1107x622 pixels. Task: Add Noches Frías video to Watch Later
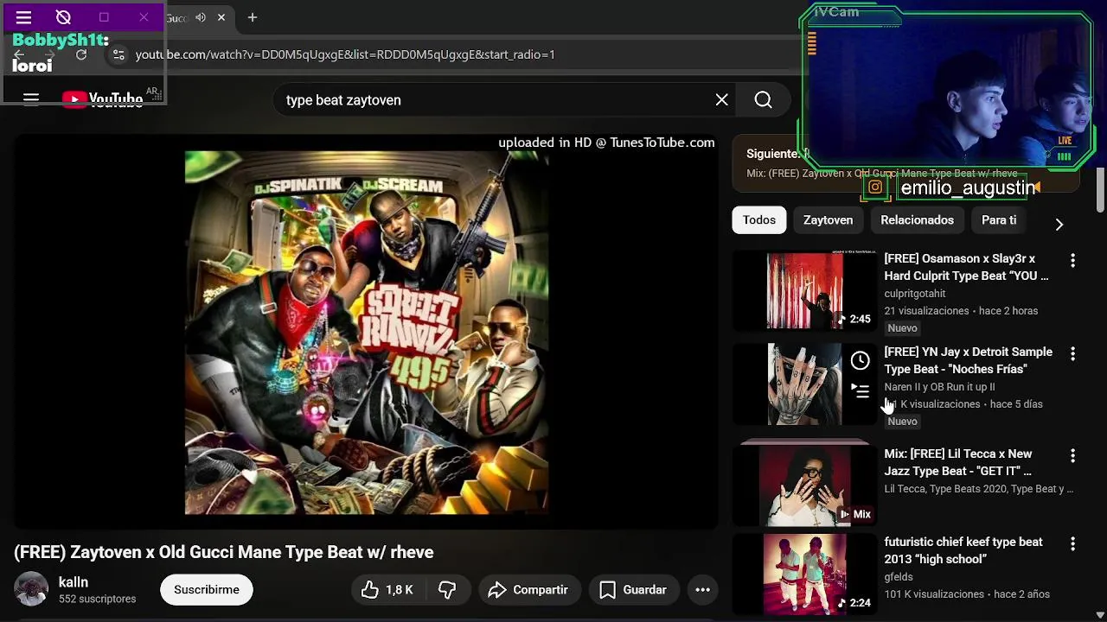[860, 360]
